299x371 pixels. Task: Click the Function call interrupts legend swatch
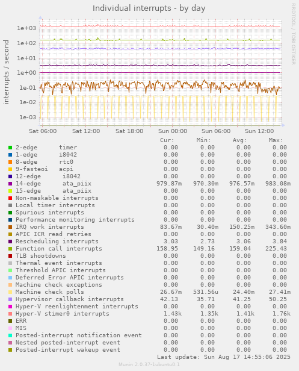coord(10,249)
